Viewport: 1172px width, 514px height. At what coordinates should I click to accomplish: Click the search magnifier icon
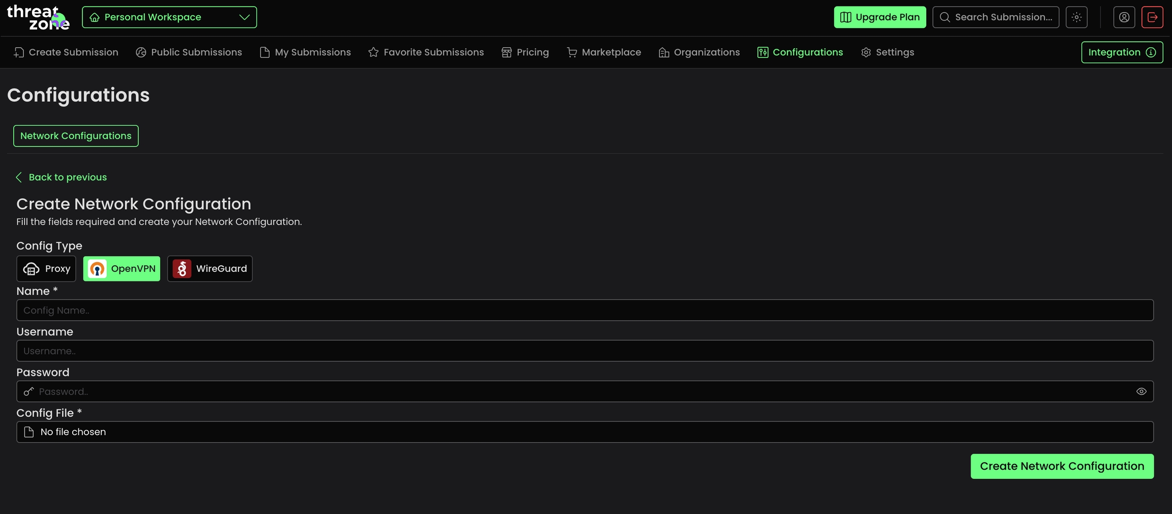pyautogui.click(x=945, y=17)
